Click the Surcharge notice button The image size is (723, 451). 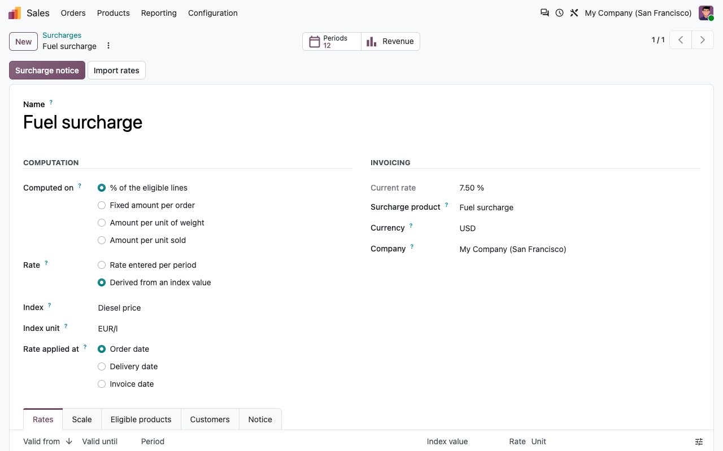47,70
